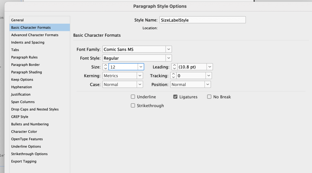Screen dimensions: 312x173
Task: Open the Case dropdown arrow
Action: click(140, 84)
